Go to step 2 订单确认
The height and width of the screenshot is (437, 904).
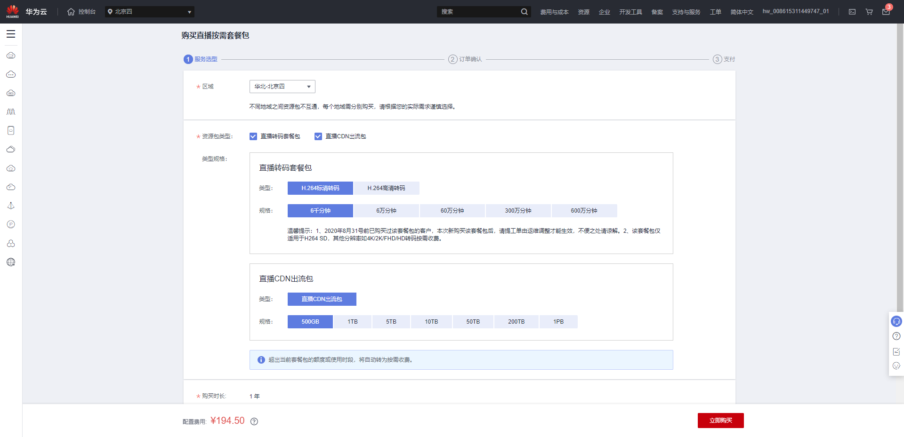coord(465,59)
